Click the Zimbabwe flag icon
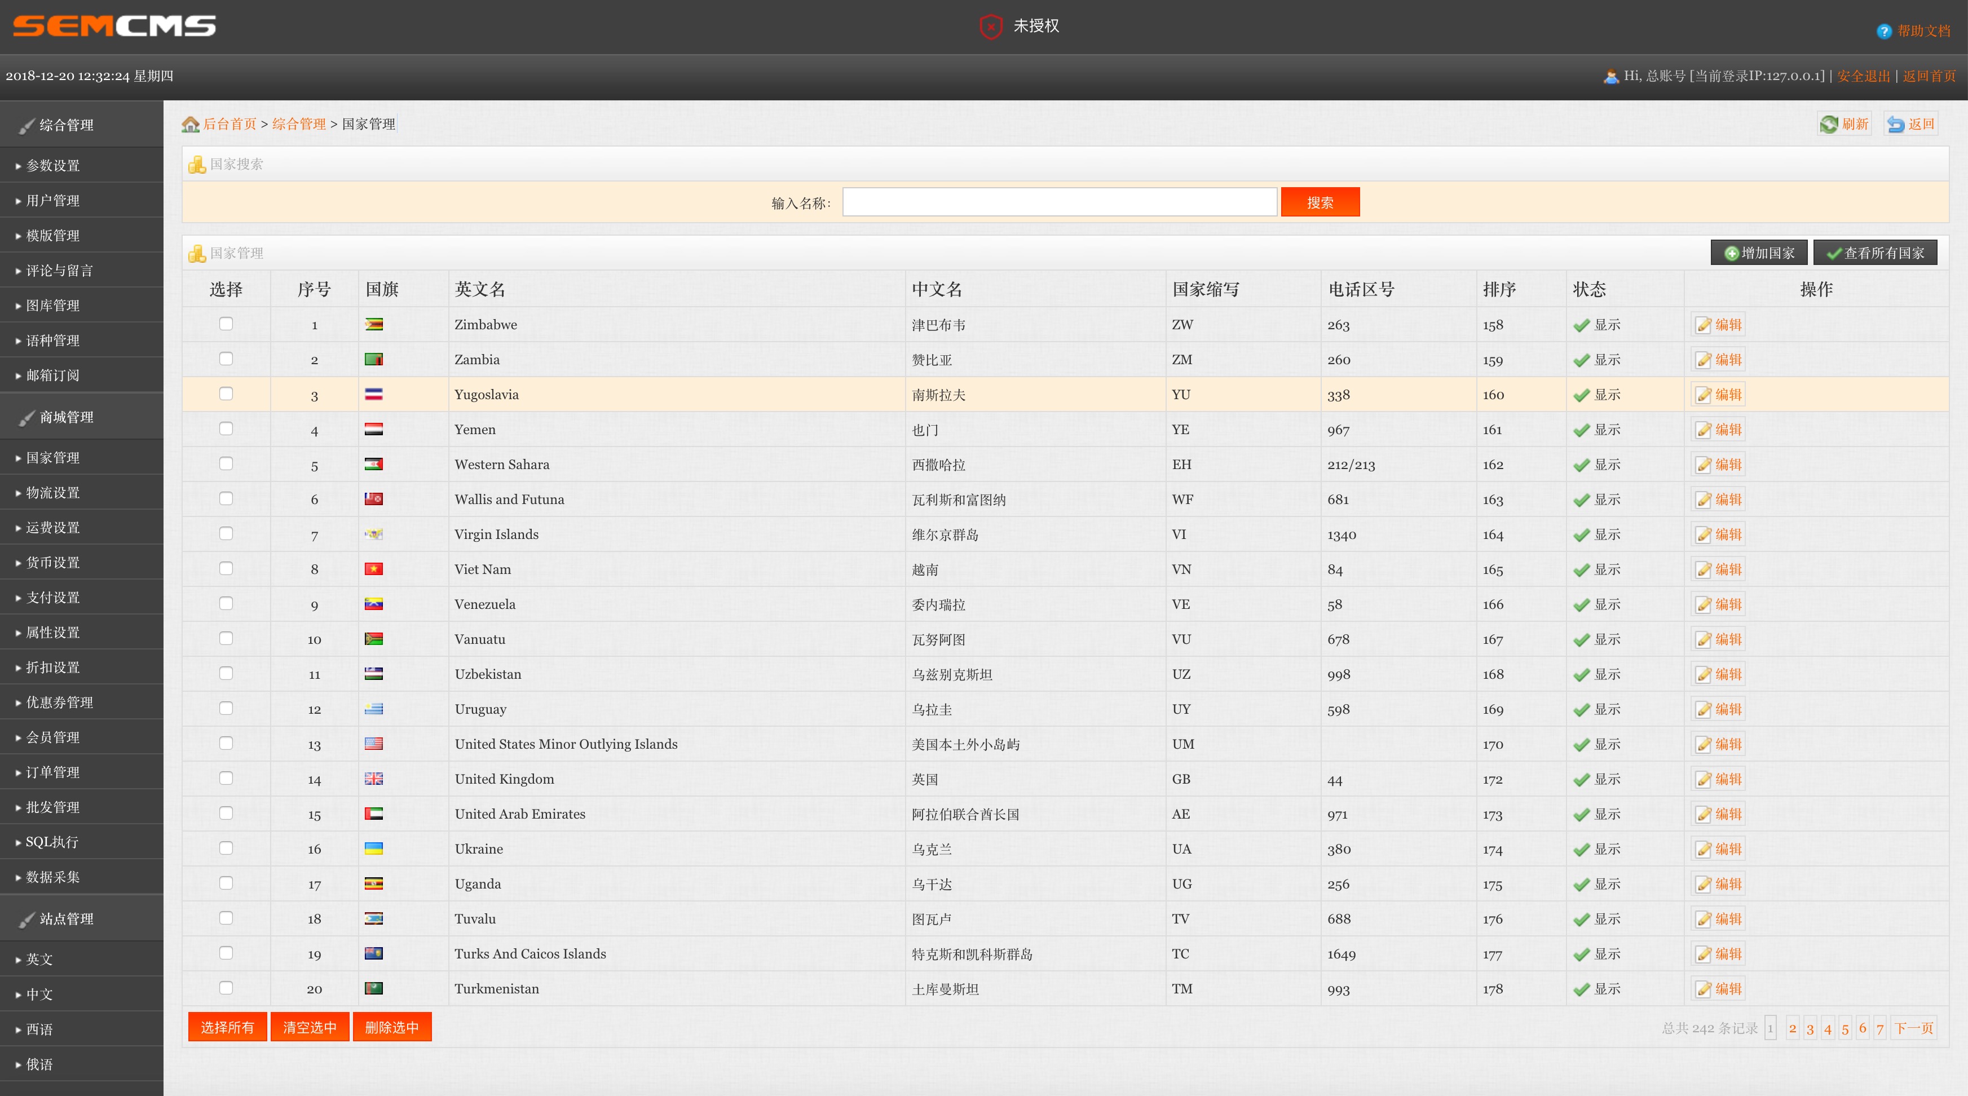This screenshot has width=1968, height=1096. point(374,325)
